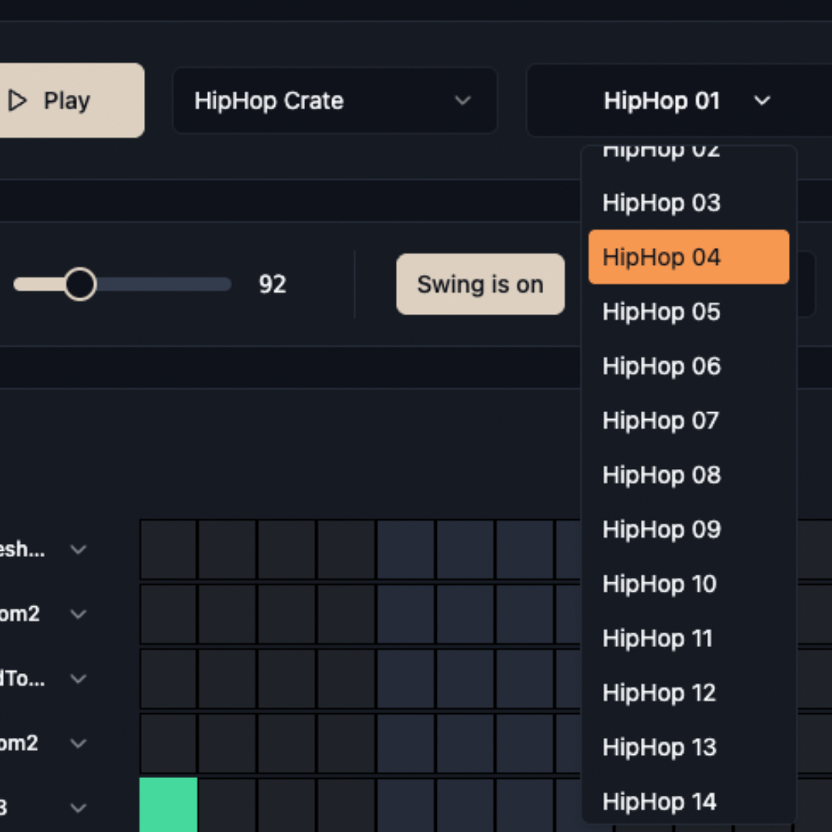Screen dimensions: 832x832
Task: Pick HipHop 11 from the open dropdown
Action: (x=689, y=638)
